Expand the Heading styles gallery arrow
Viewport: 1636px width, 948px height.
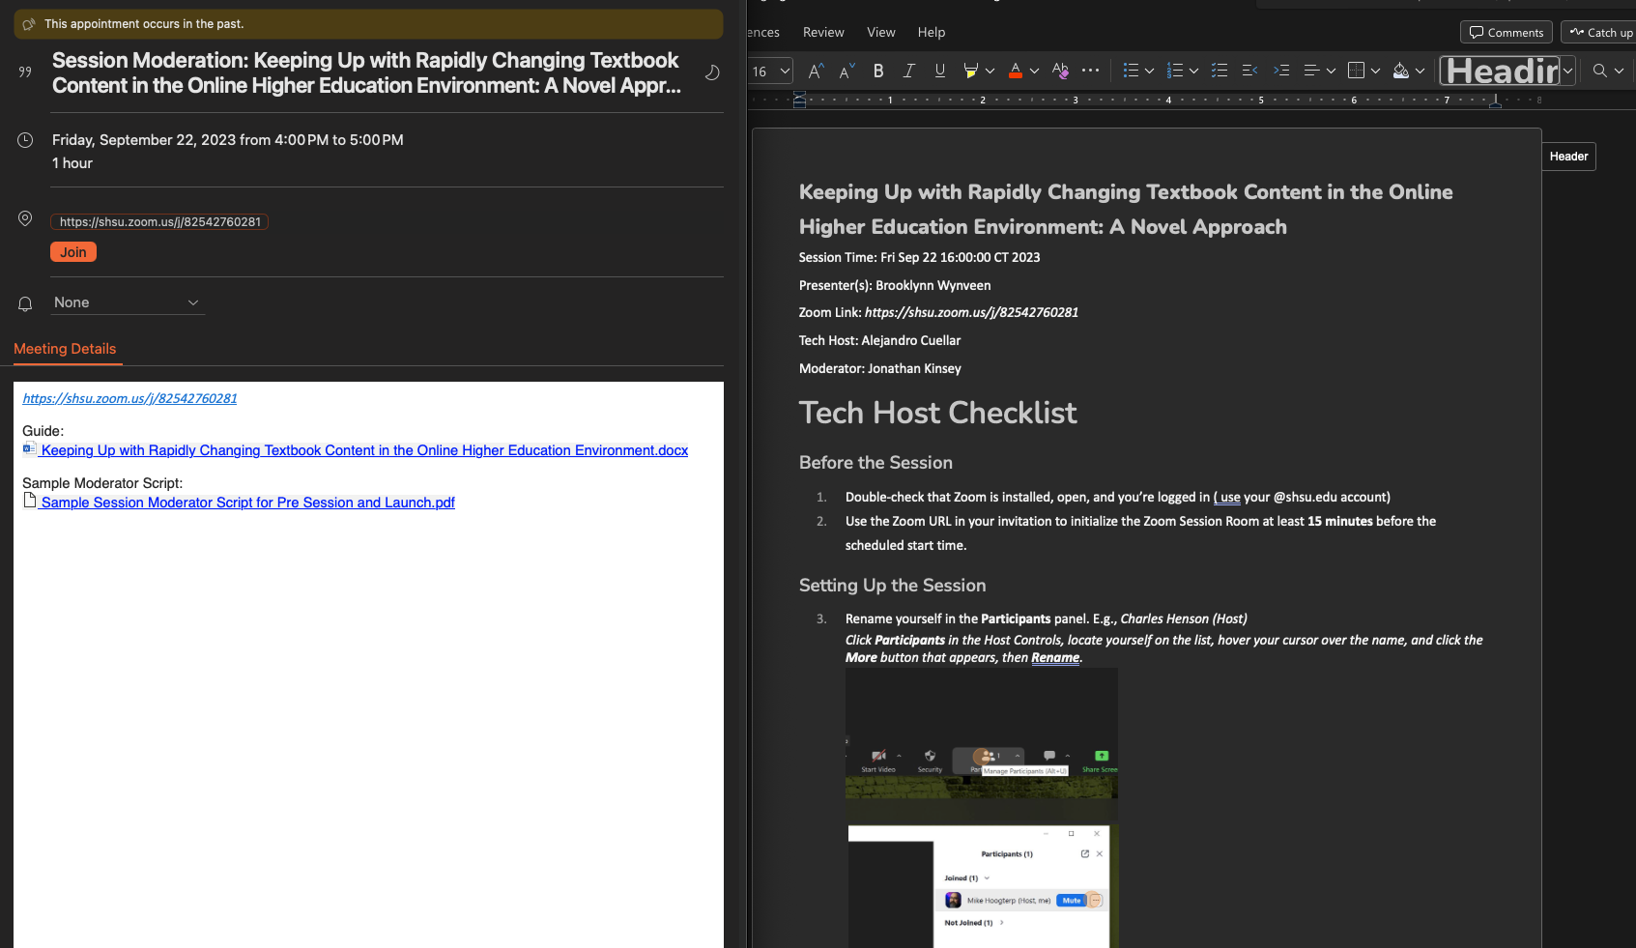coord(1568,71)
